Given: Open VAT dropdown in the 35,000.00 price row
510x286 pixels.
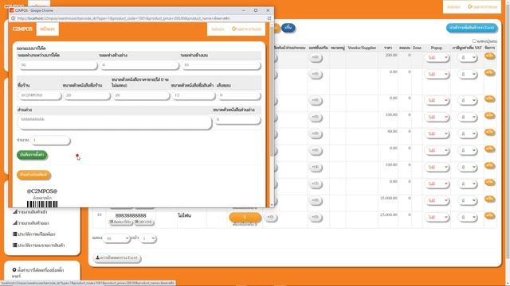Looking at the screenshot, I should point(468,201).
